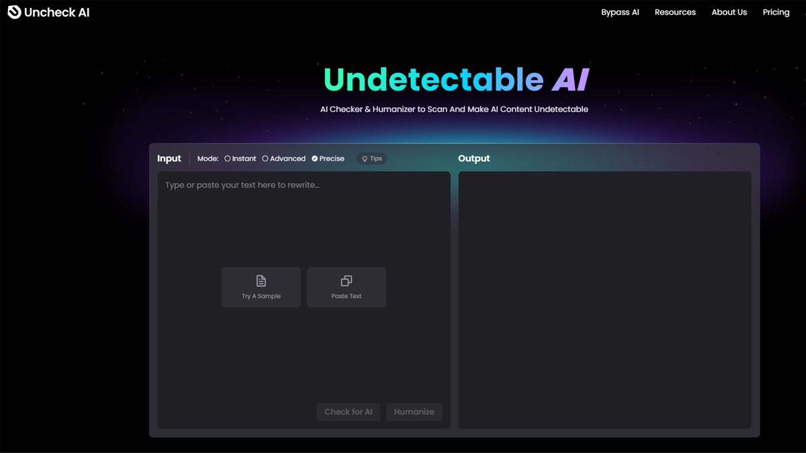Click the Try A Sample label
The width and height of the screenshot is (806, 453).
tap(261, 296)
